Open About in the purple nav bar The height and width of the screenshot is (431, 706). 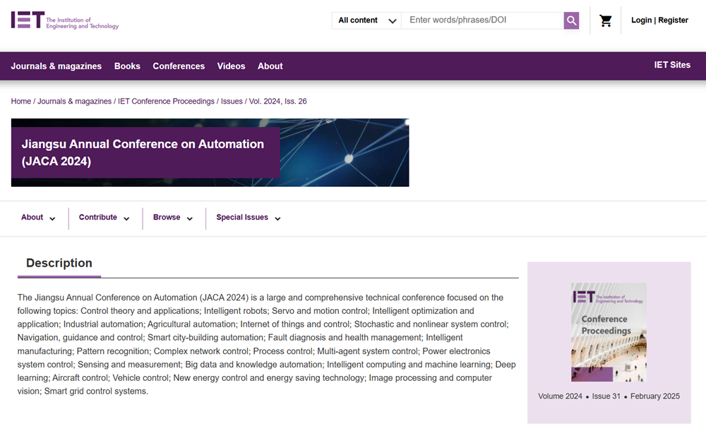270,66
